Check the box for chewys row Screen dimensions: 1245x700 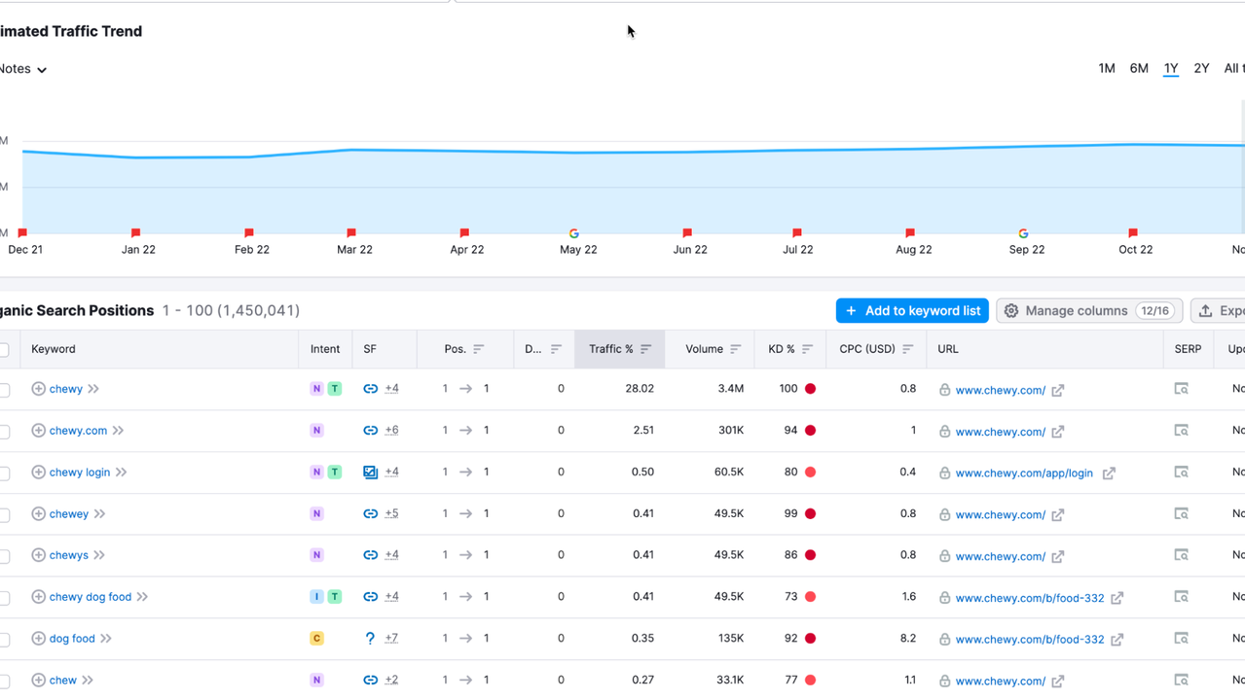5,556
